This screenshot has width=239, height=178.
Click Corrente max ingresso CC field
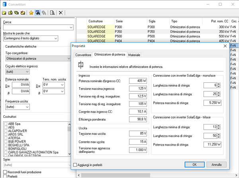click(x=138, y=112)
